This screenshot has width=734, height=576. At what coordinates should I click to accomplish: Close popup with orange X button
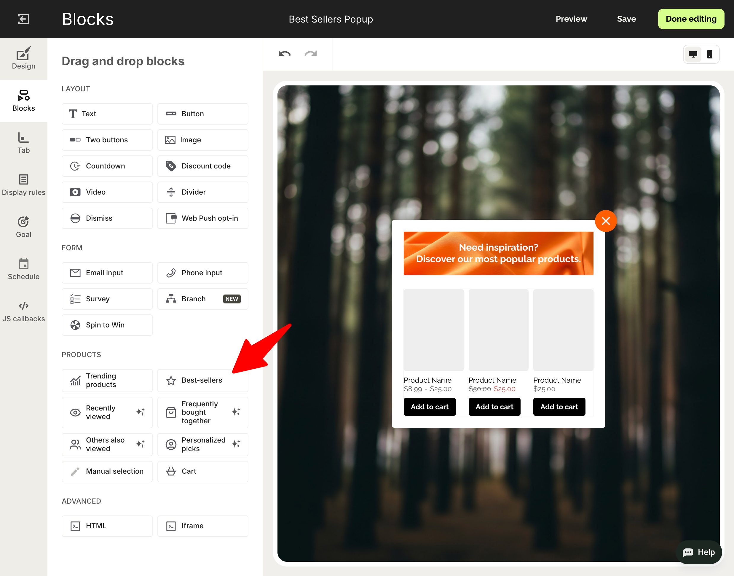tap(606, 221)
